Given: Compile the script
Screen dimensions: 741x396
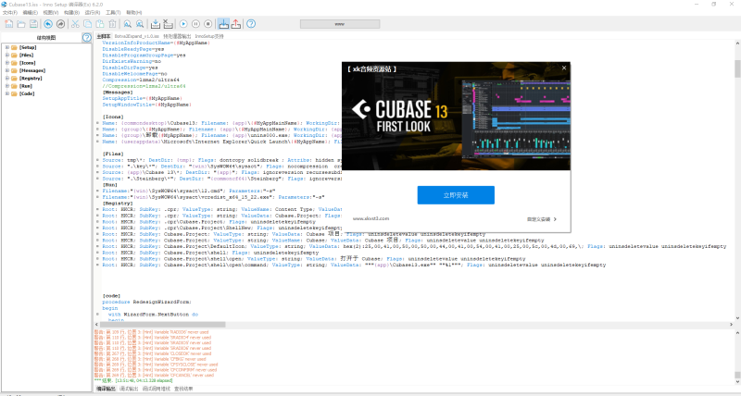Looking at the screenshot, I should click(156, 24).
